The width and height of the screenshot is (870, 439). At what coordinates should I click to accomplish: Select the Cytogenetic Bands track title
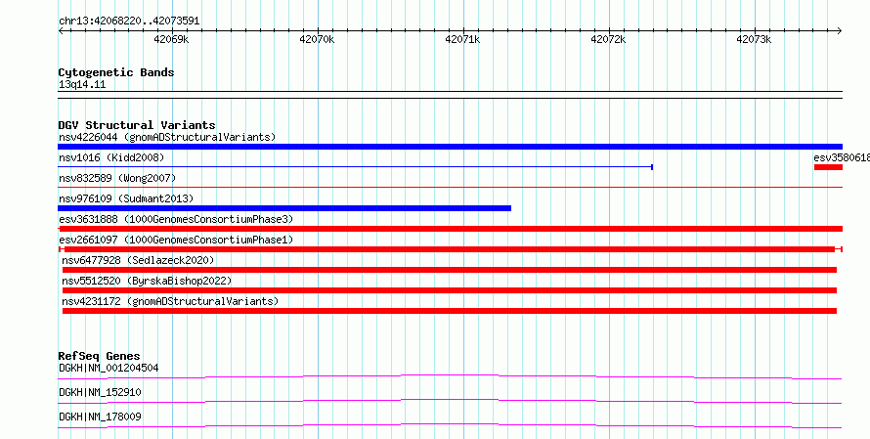(116, 72)
